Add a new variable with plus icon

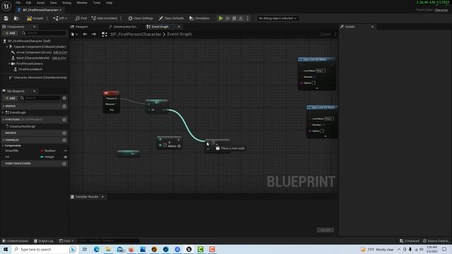[x=64, y=140]
